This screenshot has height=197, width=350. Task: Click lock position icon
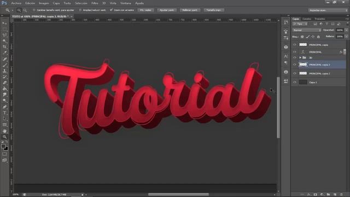pyautogui.click(x=313, y=37)
